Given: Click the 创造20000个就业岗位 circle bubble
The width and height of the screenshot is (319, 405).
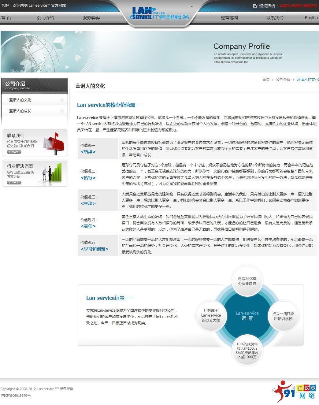Looking at the screenshot, I should coord(247,280).
